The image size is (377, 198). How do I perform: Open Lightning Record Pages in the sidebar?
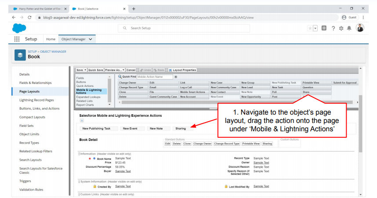(x=36, y=100)
